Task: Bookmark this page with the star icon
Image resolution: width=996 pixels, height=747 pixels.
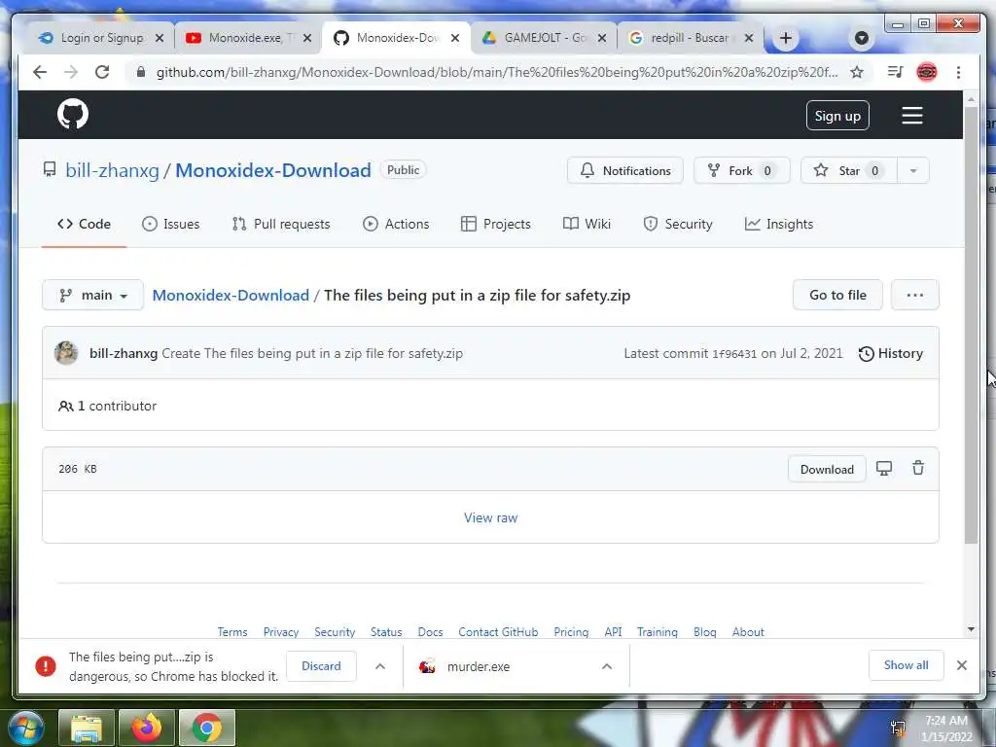Action: coord(857,72)
